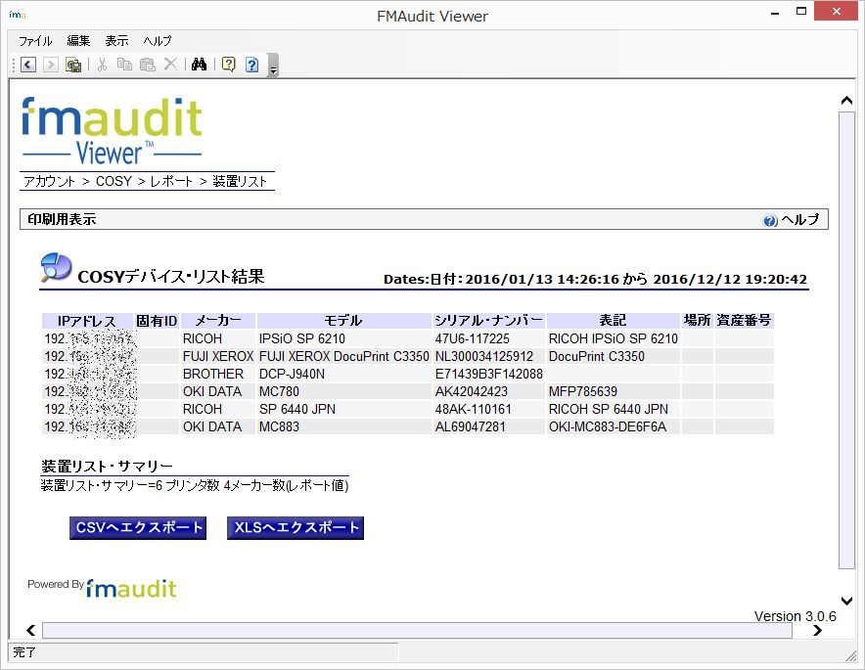Click the fmaudit Viewer logo

(x=112, y=131)
